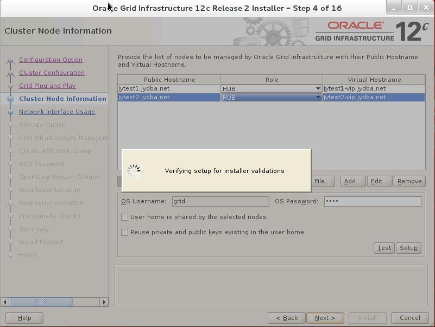Open the Configuration Option step
The image size is (435, 327).
(x=51, y=60)
